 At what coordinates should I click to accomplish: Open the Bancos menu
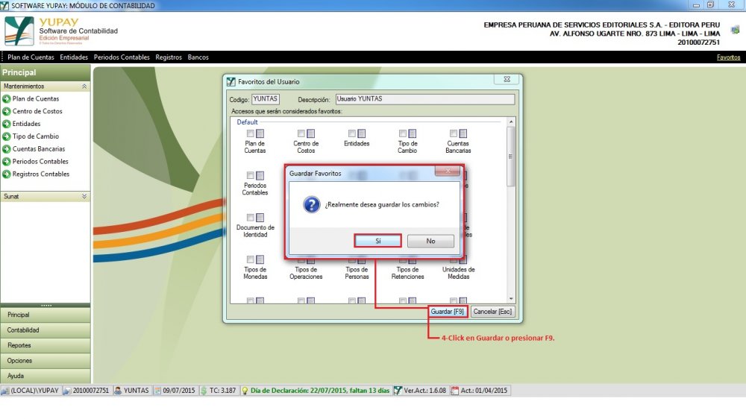click(198, 57)
